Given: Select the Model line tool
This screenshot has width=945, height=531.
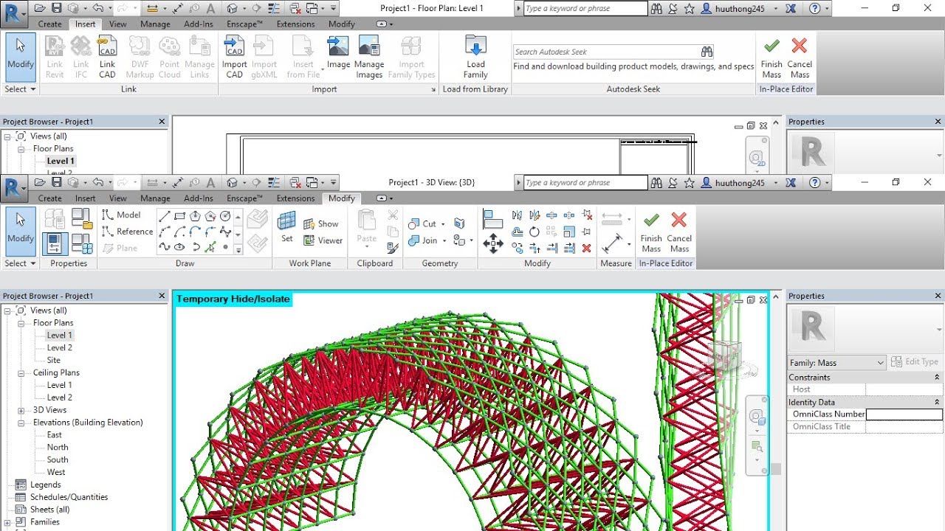Looking at the screenshot, I should (x=122, y=215).
